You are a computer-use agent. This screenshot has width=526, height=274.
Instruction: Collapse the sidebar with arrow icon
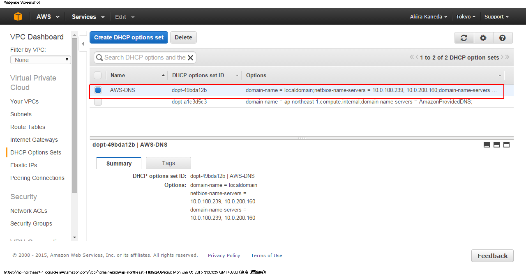pyautogui.click(x=83, y=44)
